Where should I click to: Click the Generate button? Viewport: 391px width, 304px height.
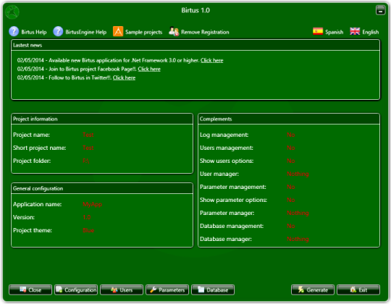coord(313,290)
